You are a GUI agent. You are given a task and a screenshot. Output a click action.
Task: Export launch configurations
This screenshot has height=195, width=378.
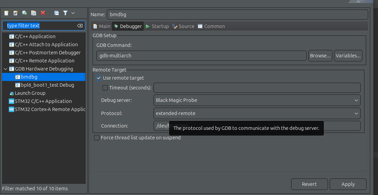24,13
